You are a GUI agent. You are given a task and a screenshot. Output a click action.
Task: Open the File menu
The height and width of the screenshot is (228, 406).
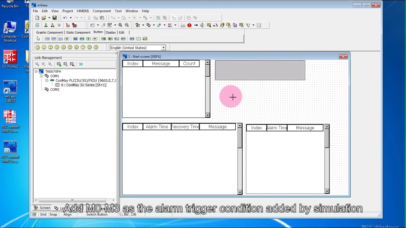[x=36, y=11]
